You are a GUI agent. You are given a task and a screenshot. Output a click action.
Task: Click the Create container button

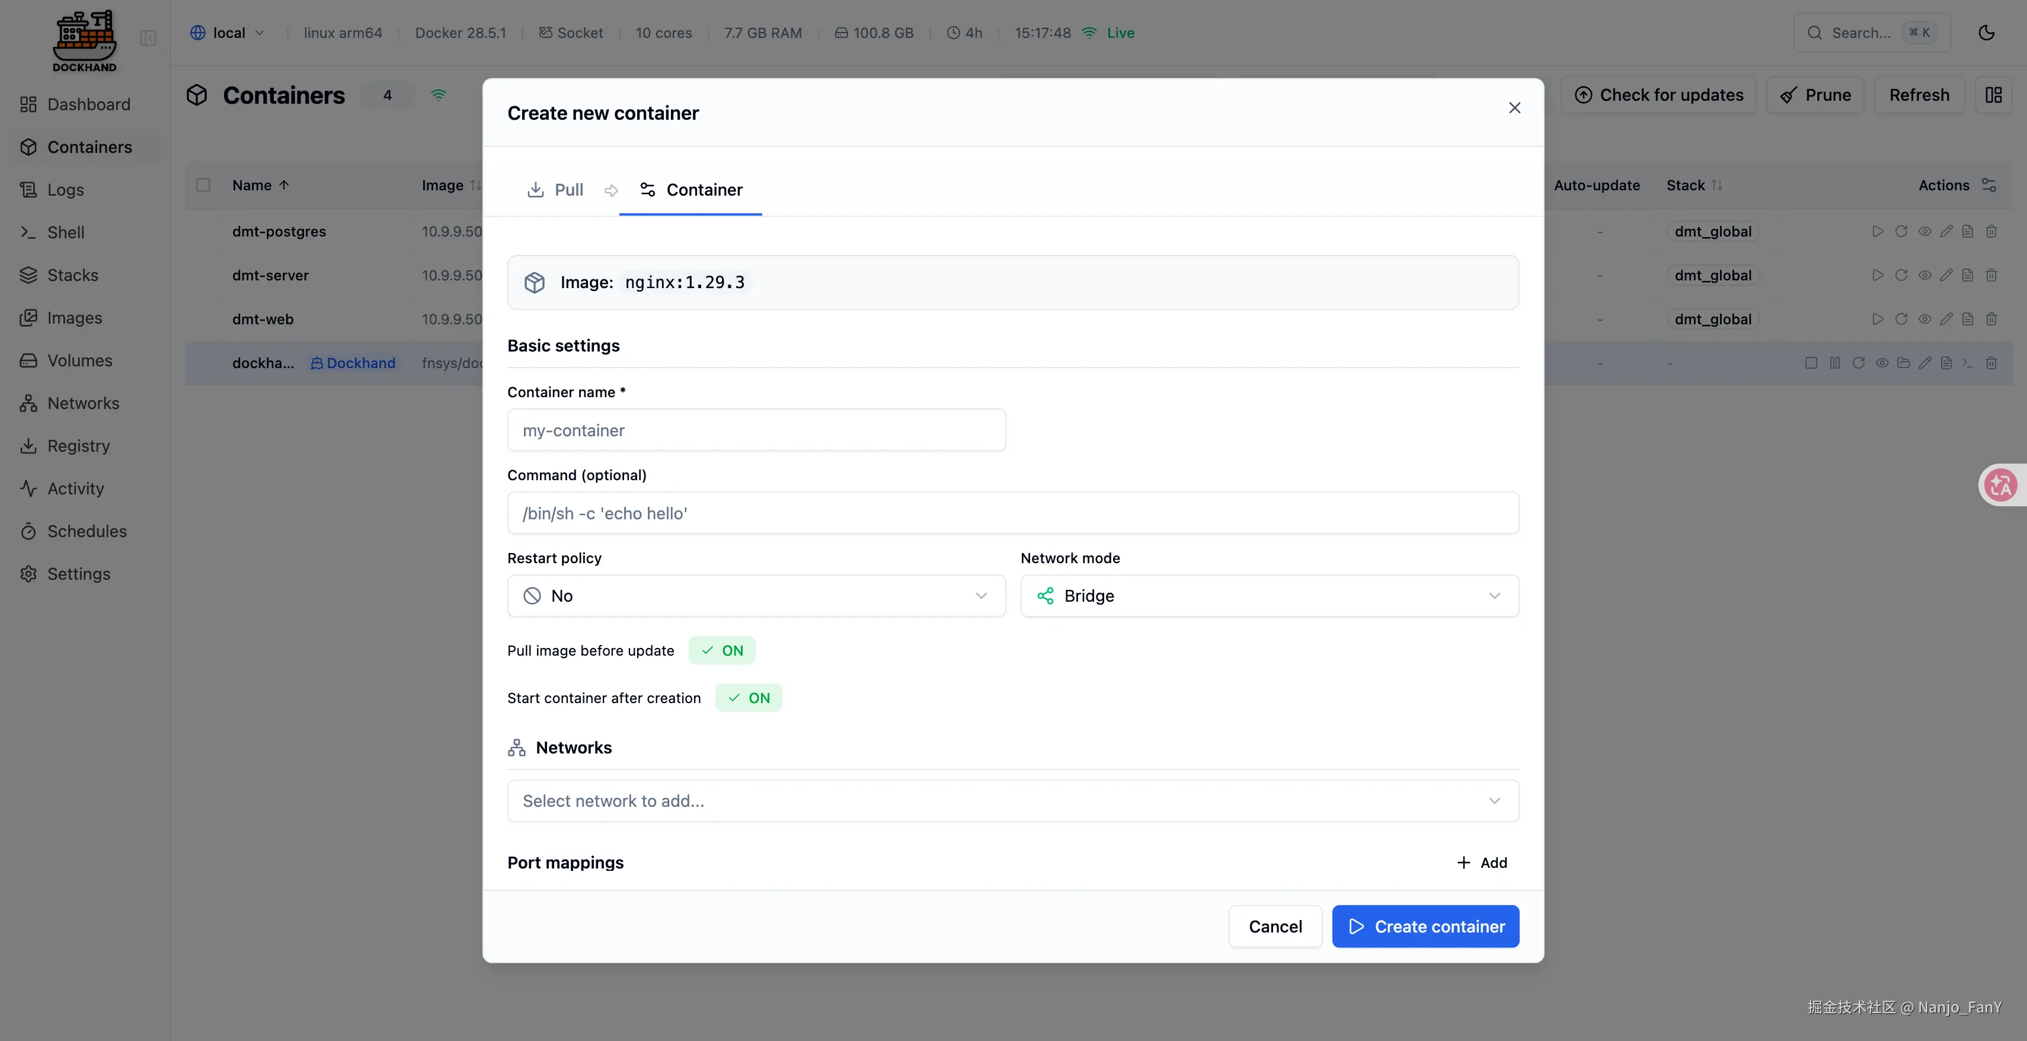1425,926
